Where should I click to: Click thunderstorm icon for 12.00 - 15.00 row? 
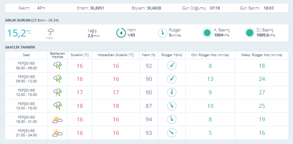[58, 93]
